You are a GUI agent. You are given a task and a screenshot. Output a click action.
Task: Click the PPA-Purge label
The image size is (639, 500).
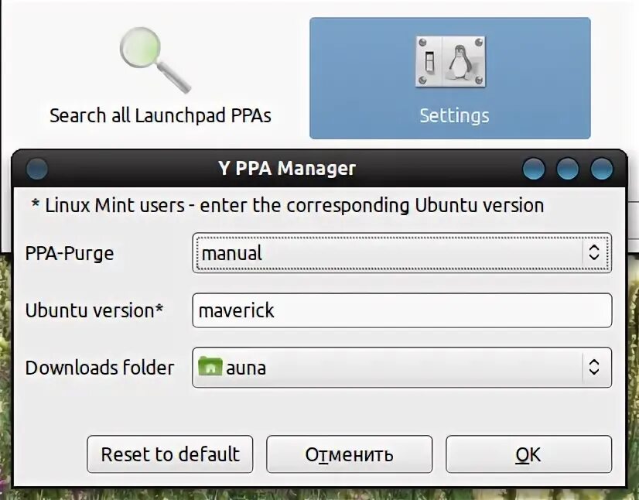coord(70,252)
